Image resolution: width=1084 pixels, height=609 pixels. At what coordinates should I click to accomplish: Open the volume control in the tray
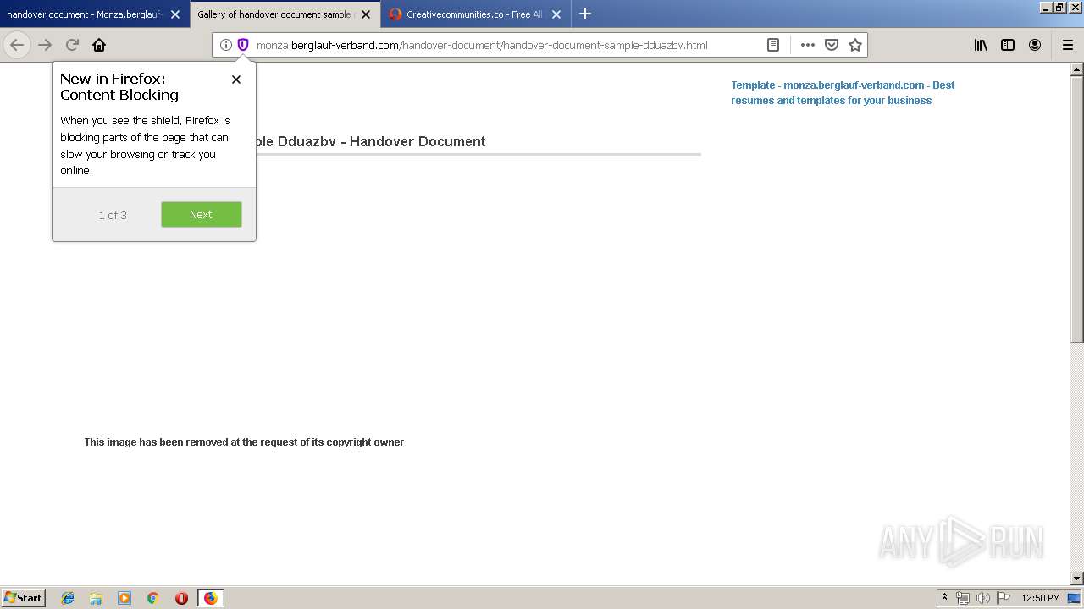983,598
